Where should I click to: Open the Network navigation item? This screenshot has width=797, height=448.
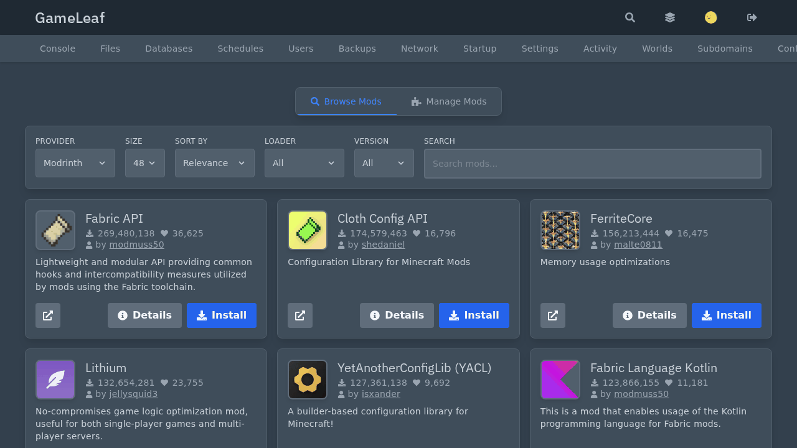point(420,49)
